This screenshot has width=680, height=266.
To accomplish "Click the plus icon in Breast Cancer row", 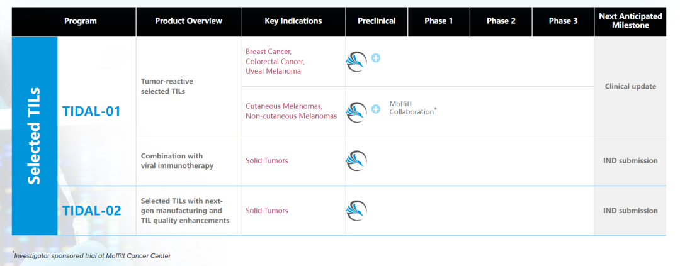I will pos(376,58).
